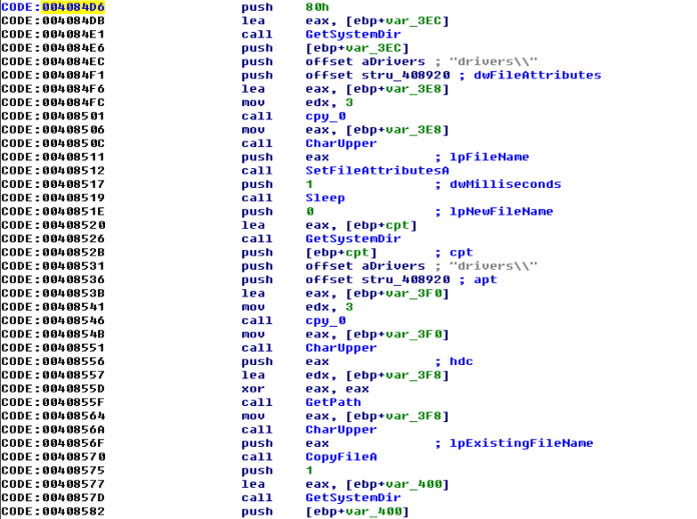Viewport: 697px width, 519px height.
Task: Open GetSystemDir call at 00408526
Action: tap(353, 239)
